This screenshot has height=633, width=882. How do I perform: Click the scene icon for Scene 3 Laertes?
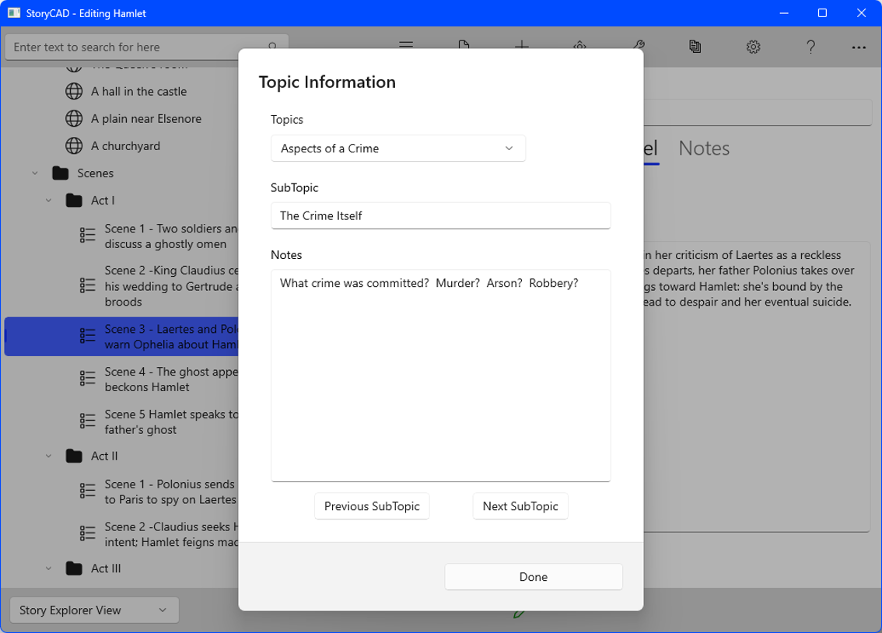pos(87,336)
